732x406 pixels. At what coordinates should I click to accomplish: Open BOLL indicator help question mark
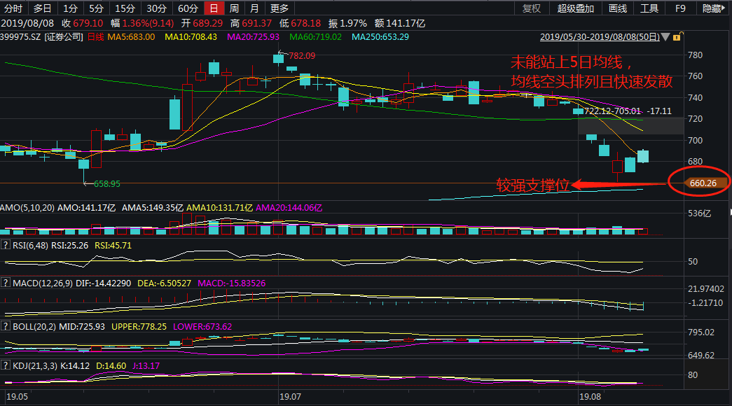point(6,326)
